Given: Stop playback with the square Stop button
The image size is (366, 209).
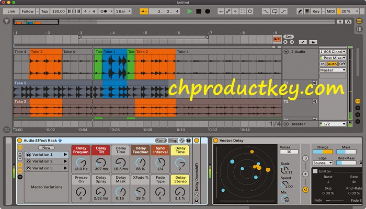Looking at the screenshot, I should click(199, 11).
